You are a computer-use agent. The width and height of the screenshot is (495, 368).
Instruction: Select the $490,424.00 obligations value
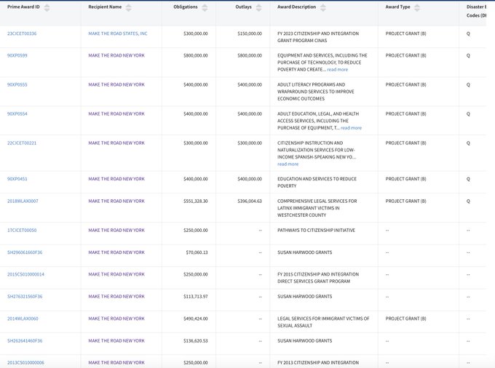pos(195,319)
